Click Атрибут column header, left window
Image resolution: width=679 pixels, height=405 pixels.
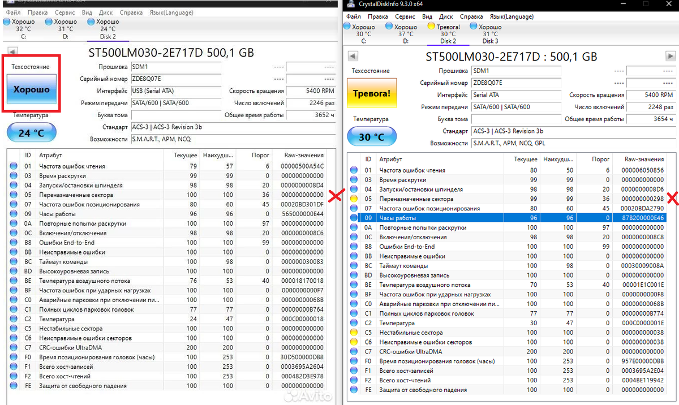point(100,155)
